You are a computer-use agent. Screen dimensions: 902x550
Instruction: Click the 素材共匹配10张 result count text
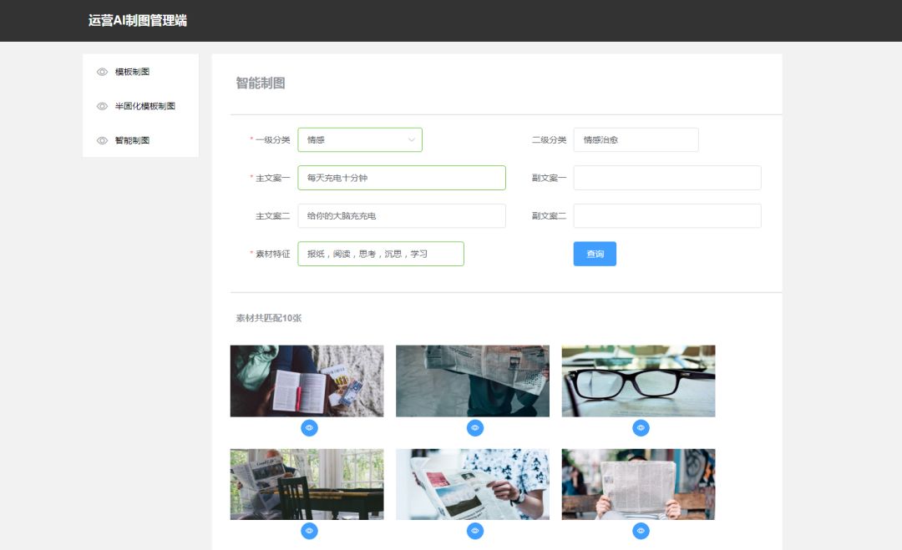tap(269, 318)
